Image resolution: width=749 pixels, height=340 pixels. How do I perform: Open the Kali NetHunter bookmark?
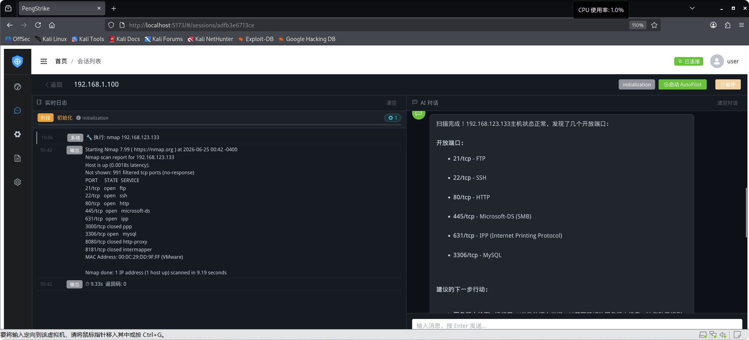coord(210,39)
